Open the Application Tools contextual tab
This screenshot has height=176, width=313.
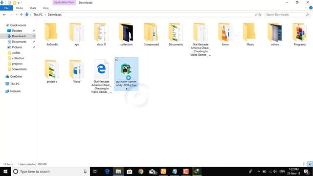tap(64, 2)
